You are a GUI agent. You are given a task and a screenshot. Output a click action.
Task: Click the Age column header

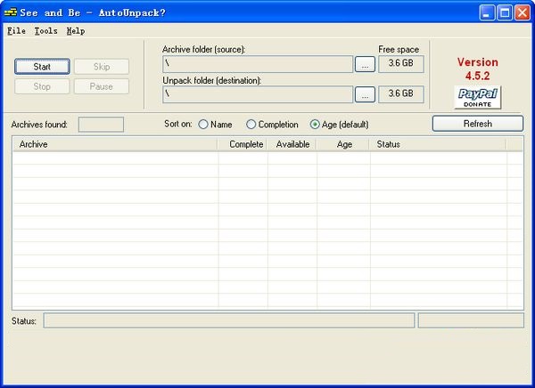[x=343, y=144]
